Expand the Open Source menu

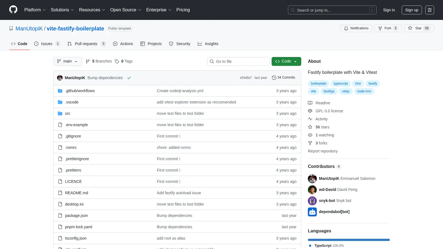[x=126, y=10]
